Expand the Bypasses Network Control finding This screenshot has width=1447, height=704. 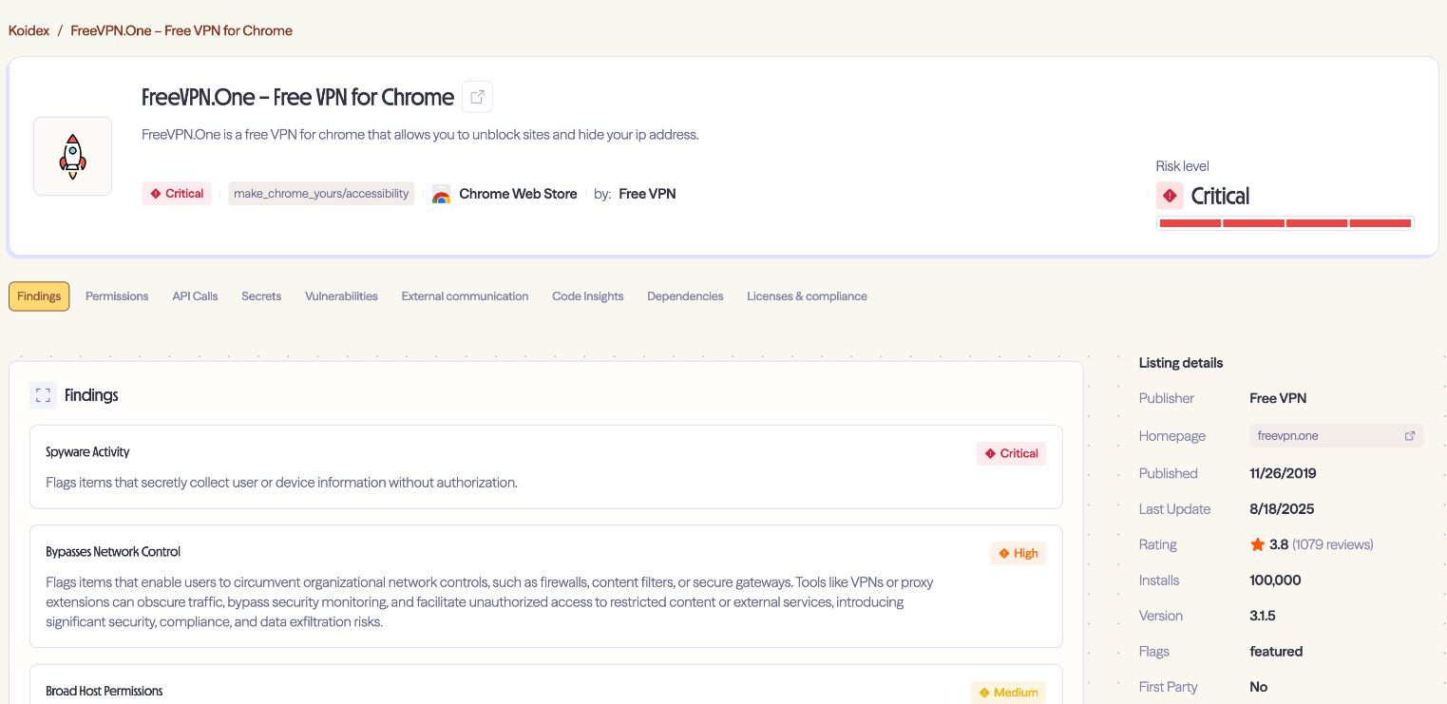[x=546, y=586]
